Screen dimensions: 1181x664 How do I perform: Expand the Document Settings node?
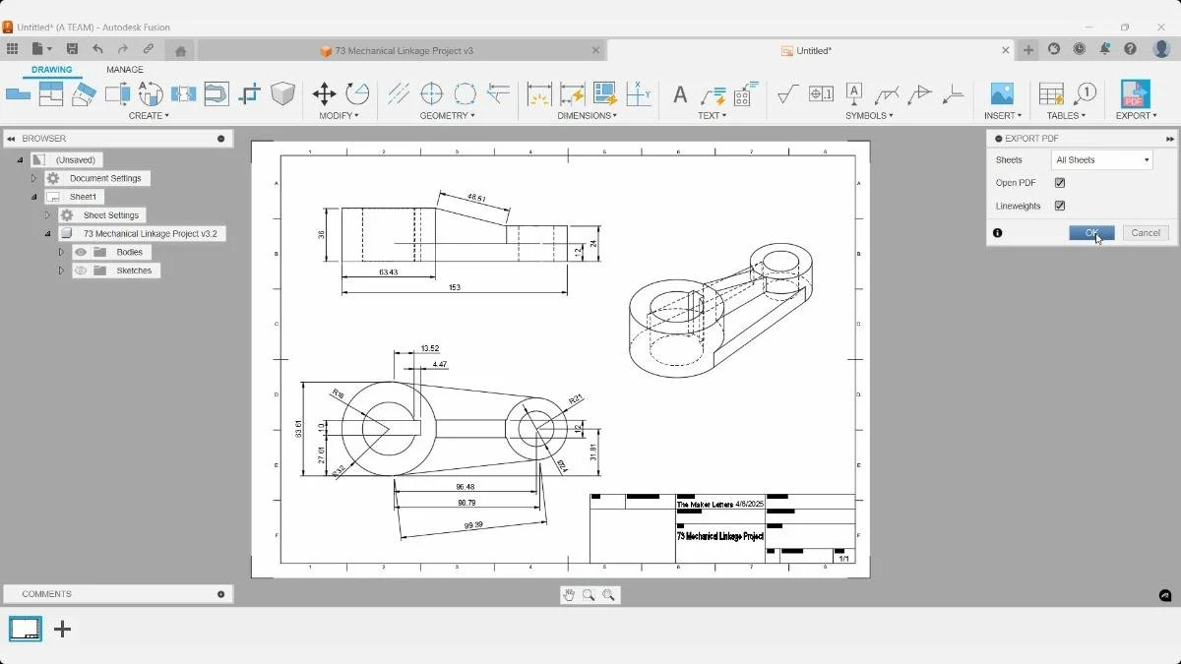click(33, 179)
